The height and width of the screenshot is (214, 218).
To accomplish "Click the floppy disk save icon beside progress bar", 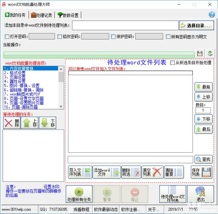I will (200, 54).
